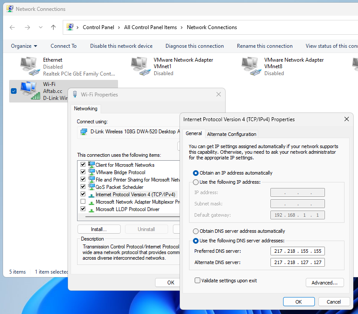This screenshot has height=314, width=358.
Task: Click the Client for Microsoft Networks icon
Action: (x=91, y=165)
